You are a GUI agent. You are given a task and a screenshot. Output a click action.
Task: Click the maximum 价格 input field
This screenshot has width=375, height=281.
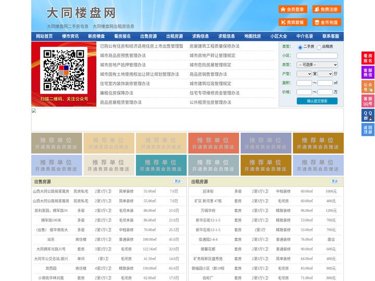point(325,92)
